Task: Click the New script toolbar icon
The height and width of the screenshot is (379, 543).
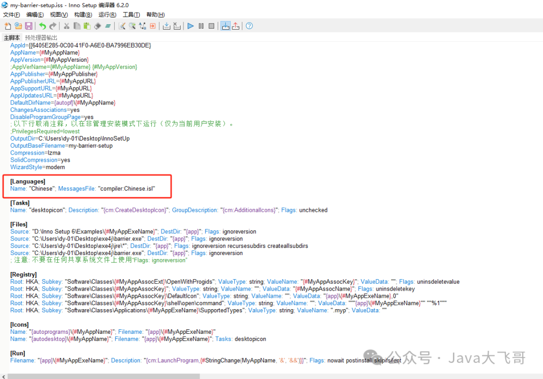Action: coord(8,26)
